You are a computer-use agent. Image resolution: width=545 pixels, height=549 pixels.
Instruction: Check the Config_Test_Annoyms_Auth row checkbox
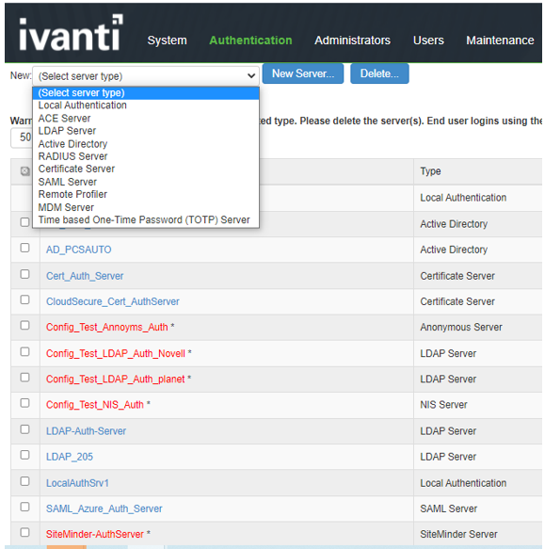(x=24, y=326)
